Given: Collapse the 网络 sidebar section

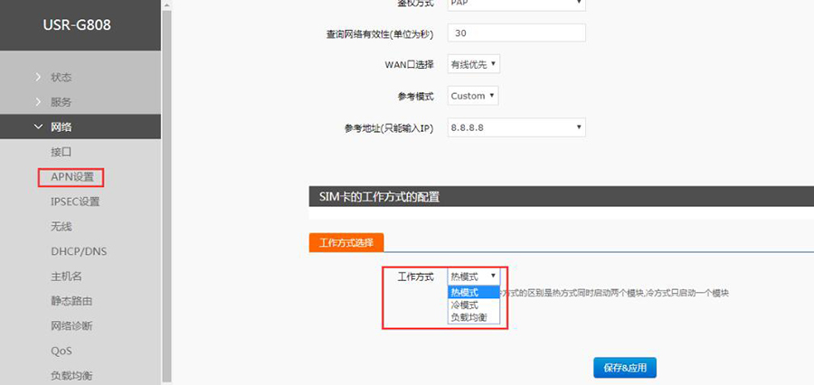Looking at the screenshot, I should click(x=61, y=127).
